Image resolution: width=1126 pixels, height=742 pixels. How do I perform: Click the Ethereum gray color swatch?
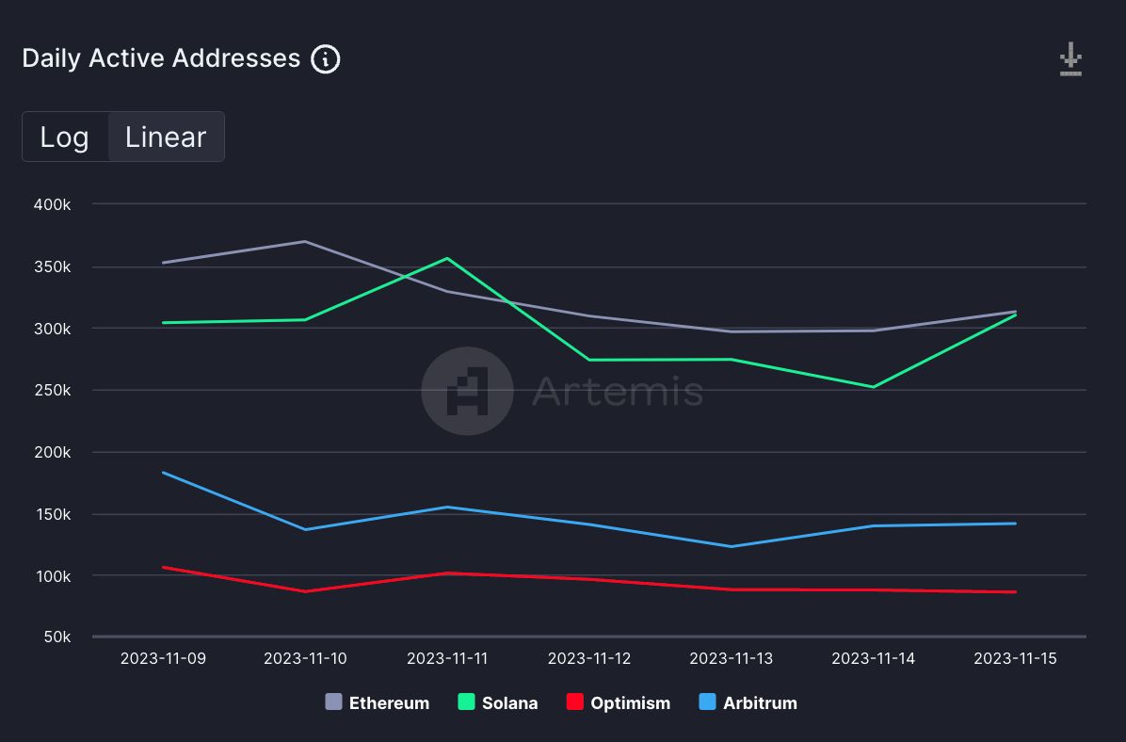pos(333,702)
